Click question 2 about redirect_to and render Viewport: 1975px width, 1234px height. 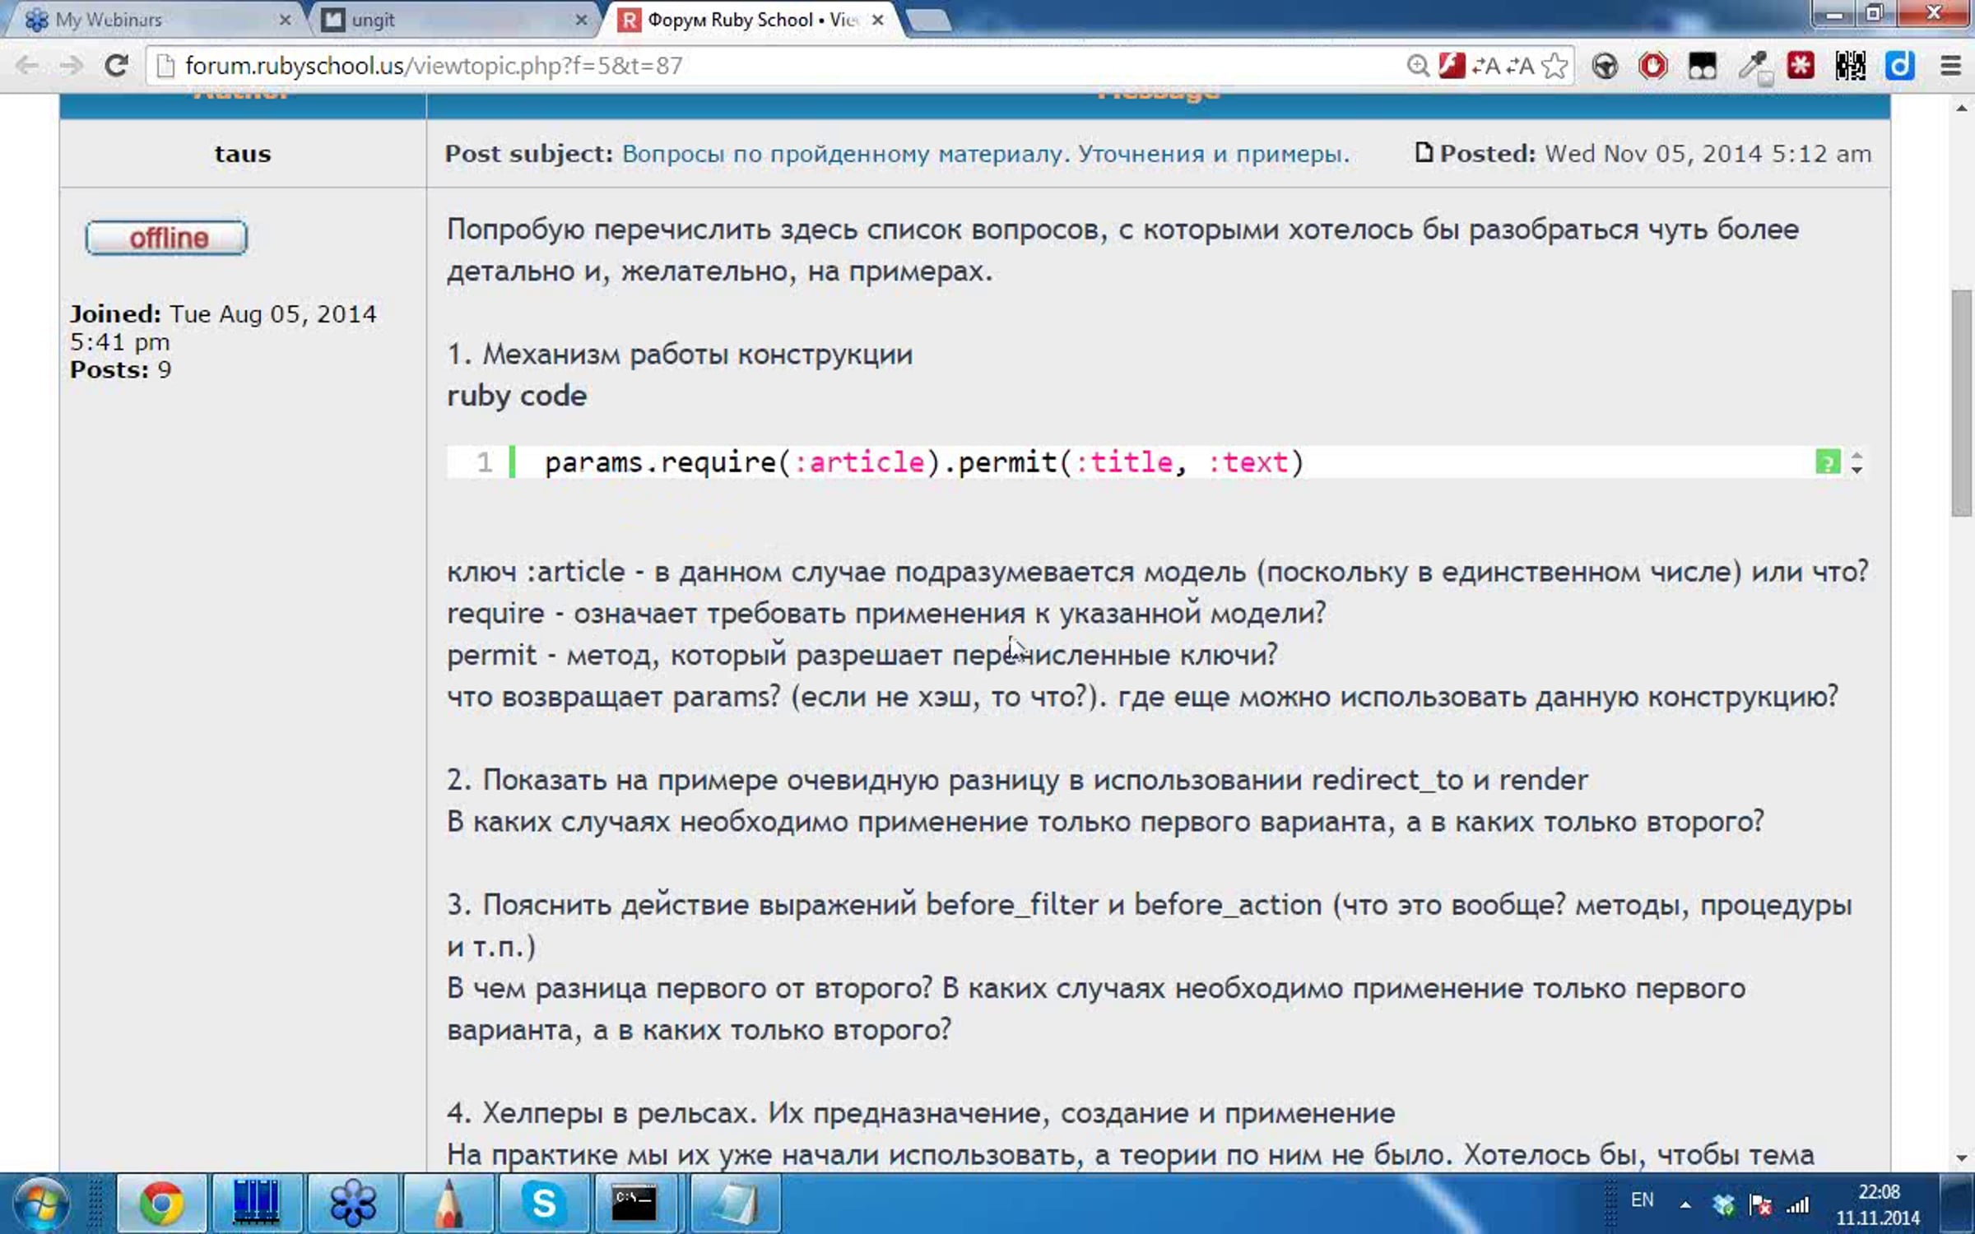[1017, 780]
